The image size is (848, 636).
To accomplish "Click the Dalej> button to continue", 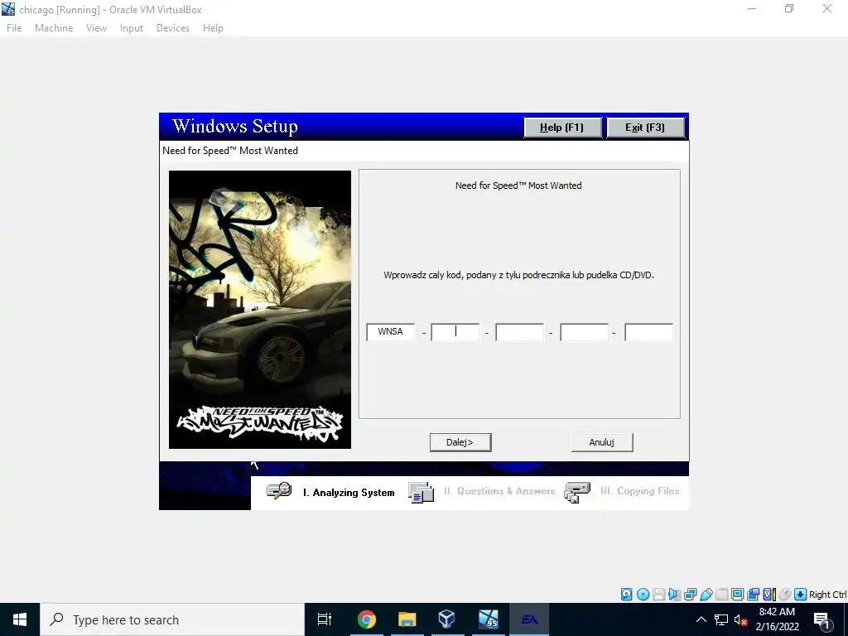I will tap(460, 442).
